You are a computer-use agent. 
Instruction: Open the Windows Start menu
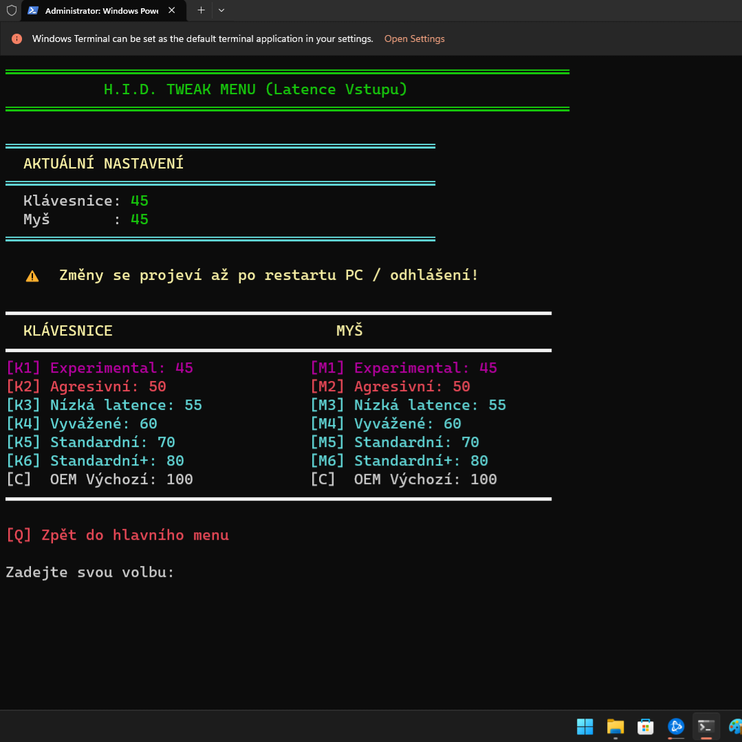[585, 726]
